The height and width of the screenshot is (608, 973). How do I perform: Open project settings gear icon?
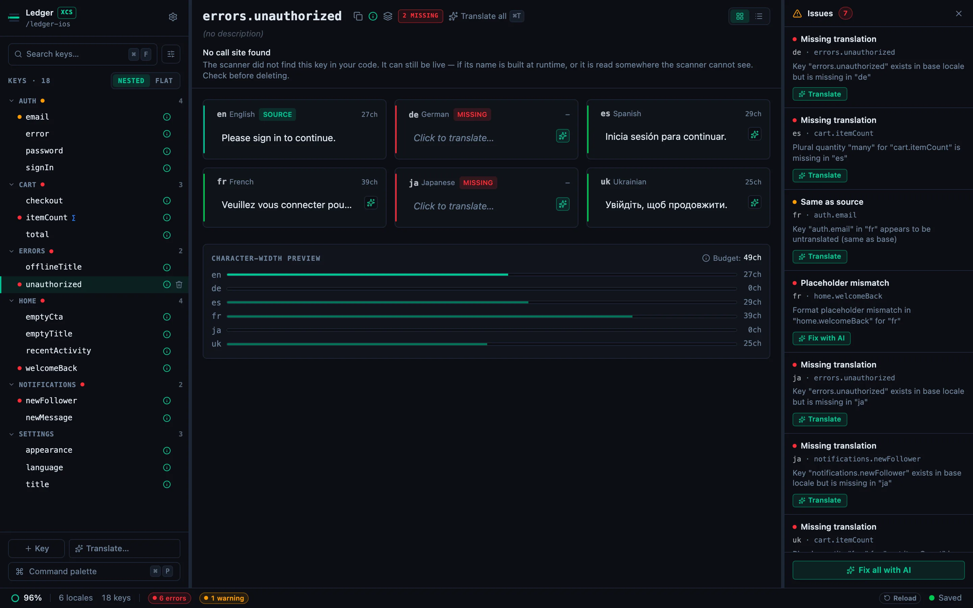tap(173, 17)
